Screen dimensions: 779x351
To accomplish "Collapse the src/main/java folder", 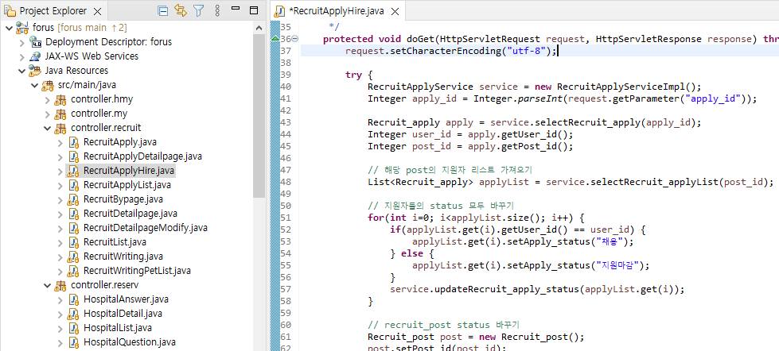I will pos(35,85).
